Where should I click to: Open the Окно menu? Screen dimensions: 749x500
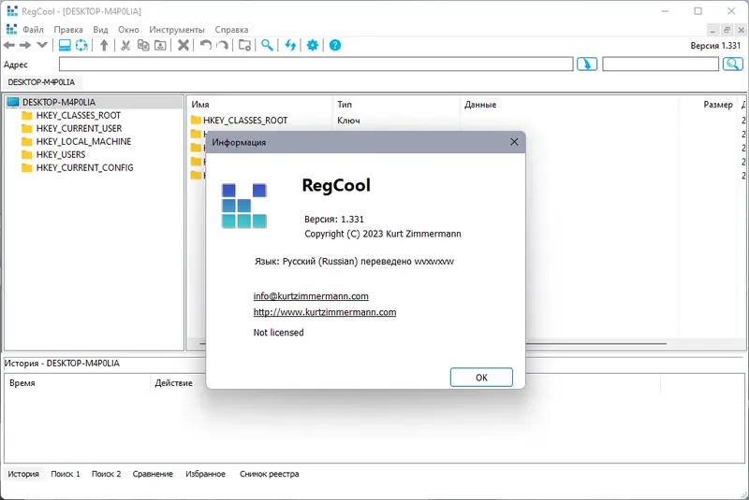tap(128, 30)
